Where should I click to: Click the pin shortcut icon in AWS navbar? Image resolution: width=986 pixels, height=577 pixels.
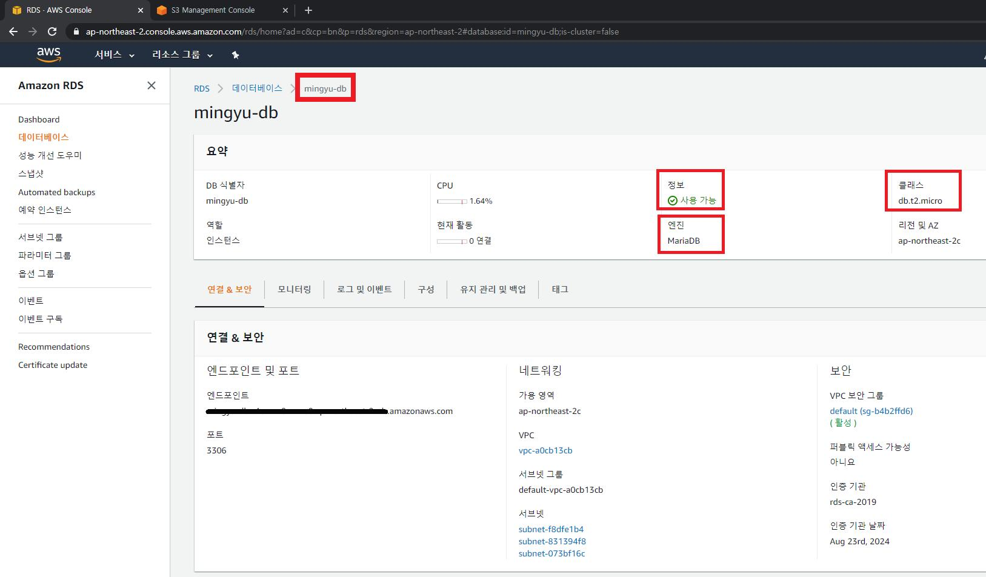click(235, 55)
